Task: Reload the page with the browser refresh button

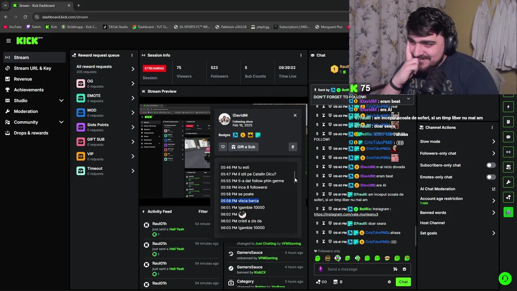Action: pyautogui.click(x=25, y=17)
